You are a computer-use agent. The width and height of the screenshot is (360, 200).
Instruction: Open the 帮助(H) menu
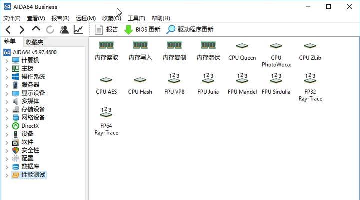tap(161, 18)
